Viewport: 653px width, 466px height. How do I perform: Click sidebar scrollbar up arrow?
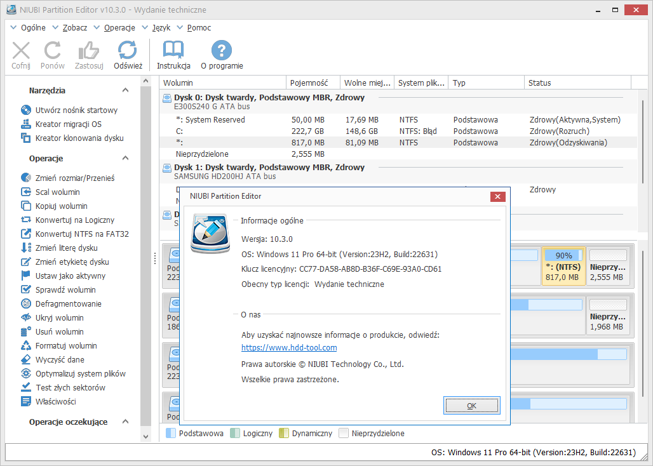145,81
